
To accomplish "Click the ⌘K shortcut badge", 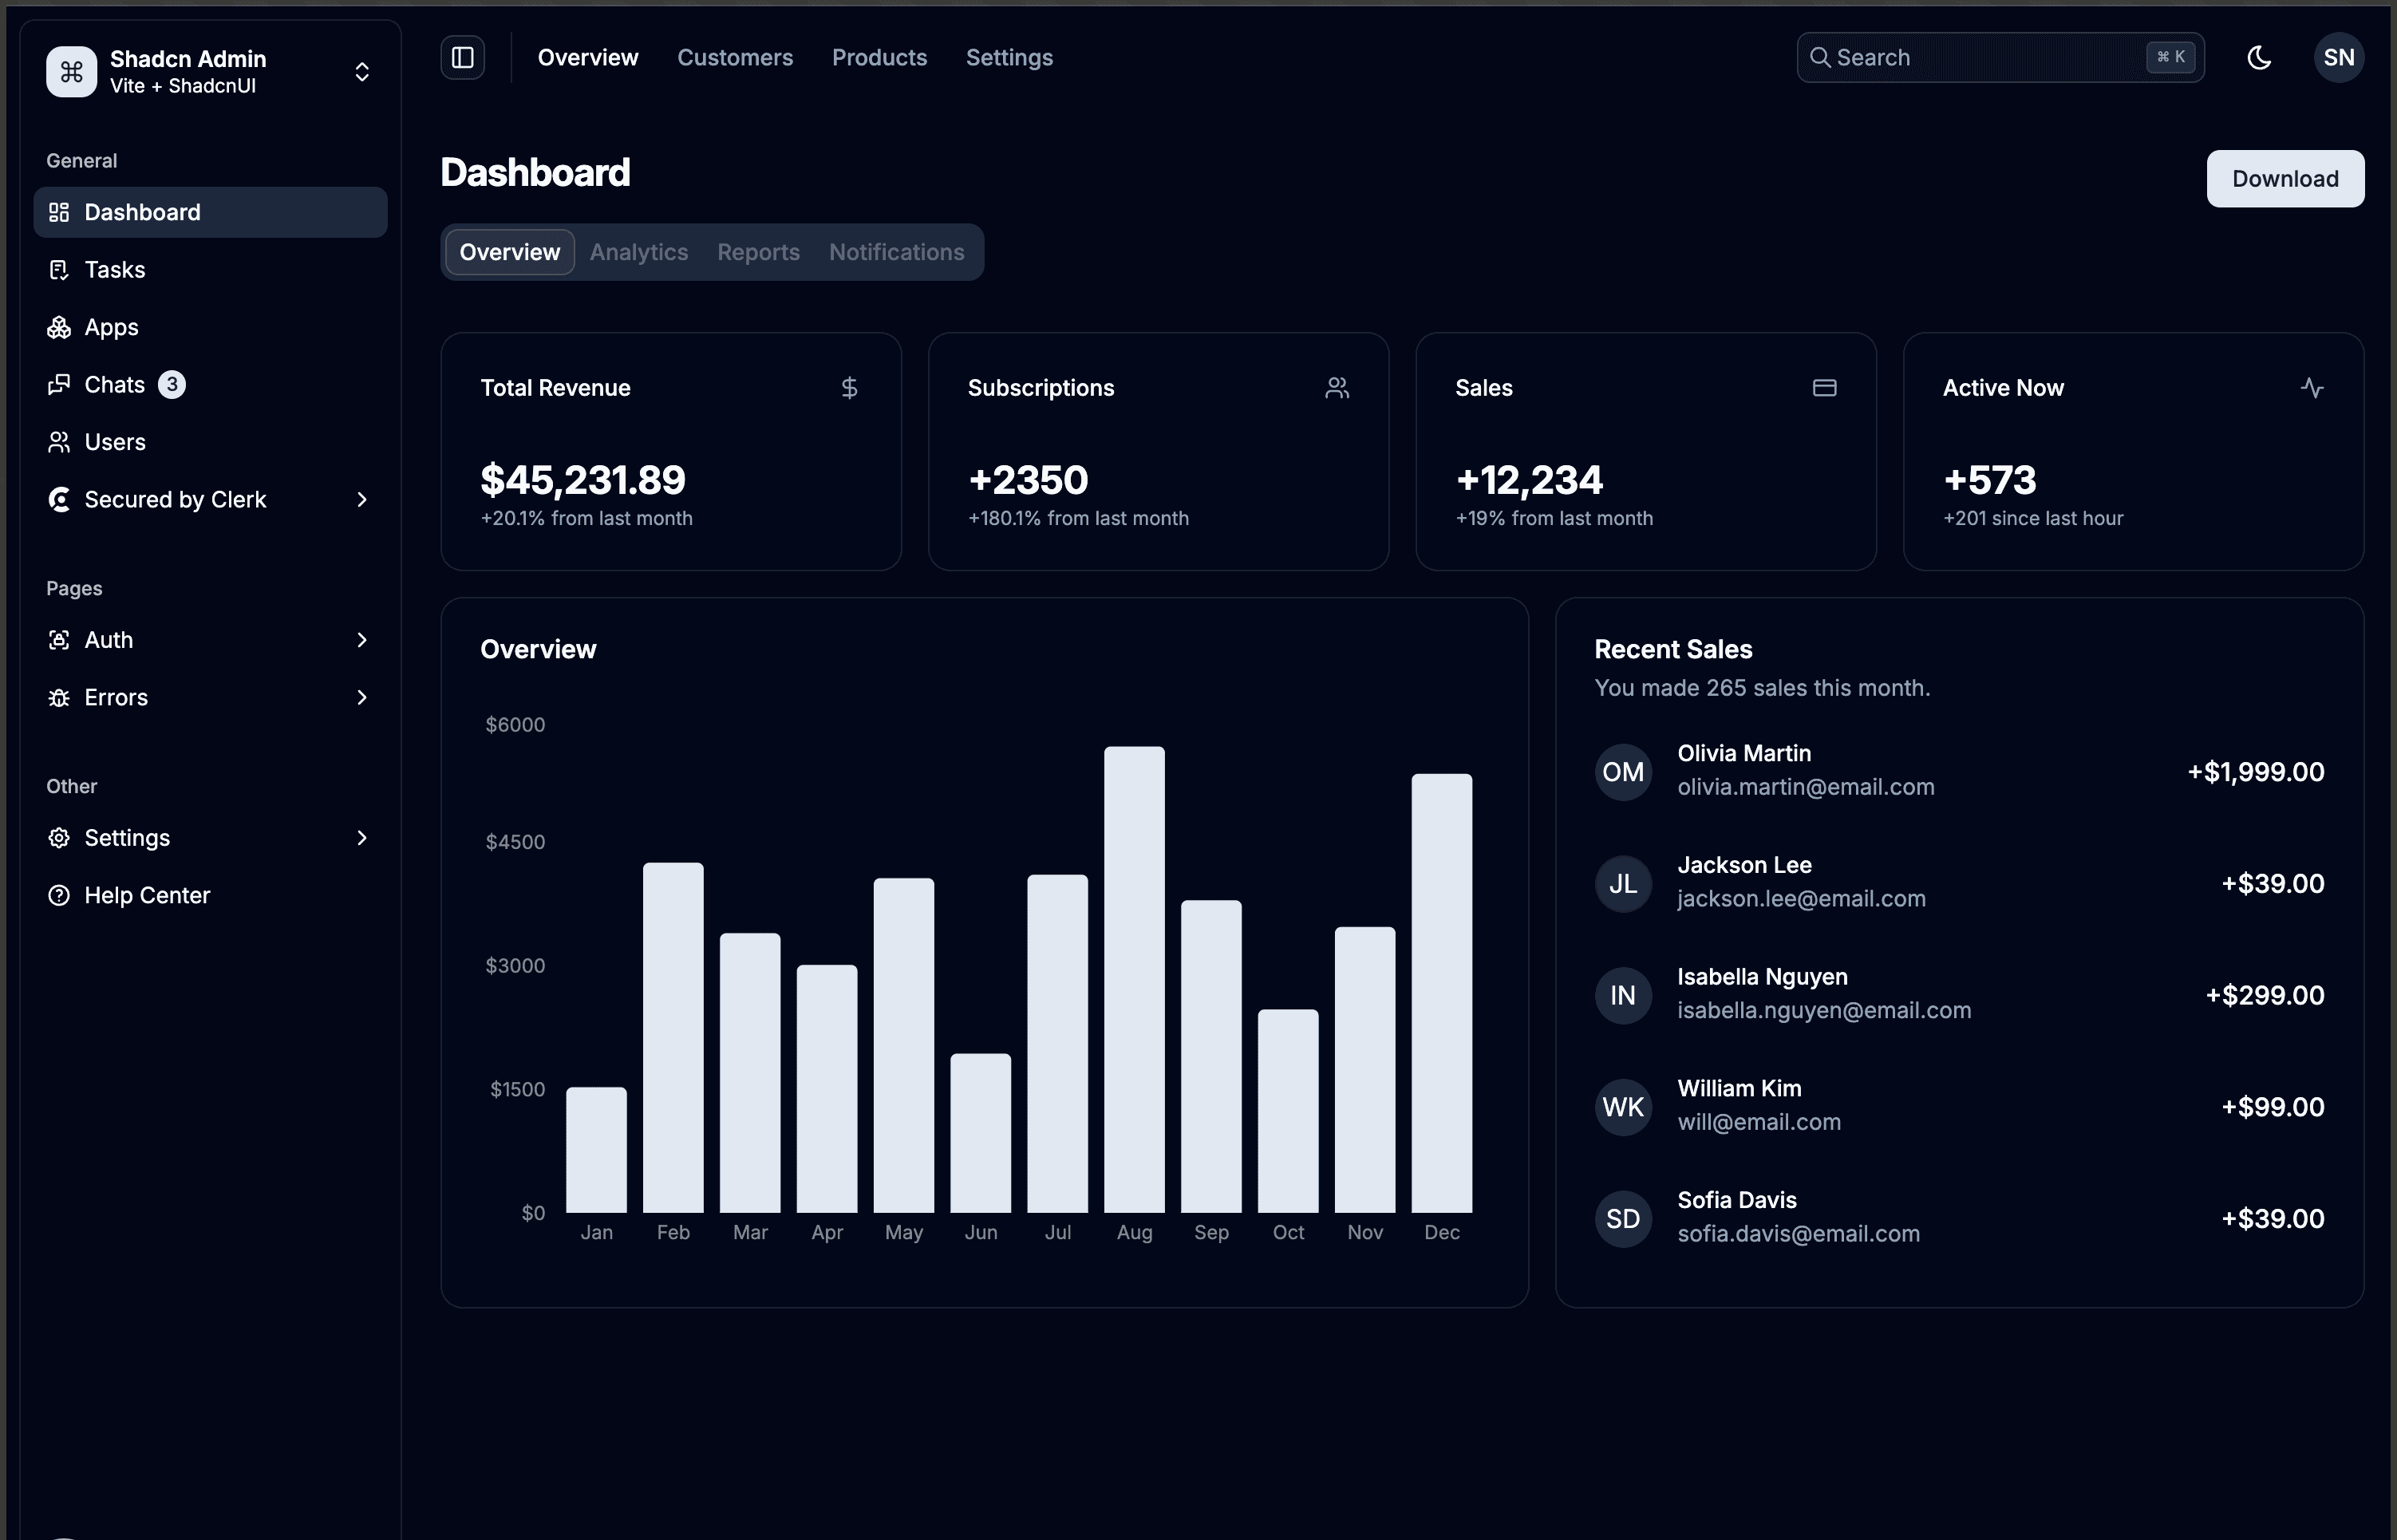I will click(2170, 57).
